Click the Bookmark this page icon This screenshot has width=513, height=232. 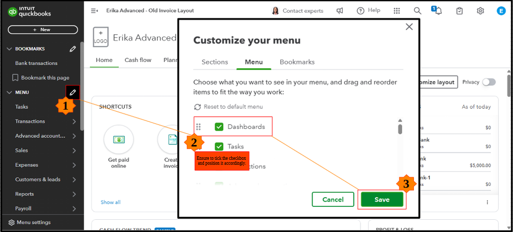pyautogui.click(x=15, y=78)
